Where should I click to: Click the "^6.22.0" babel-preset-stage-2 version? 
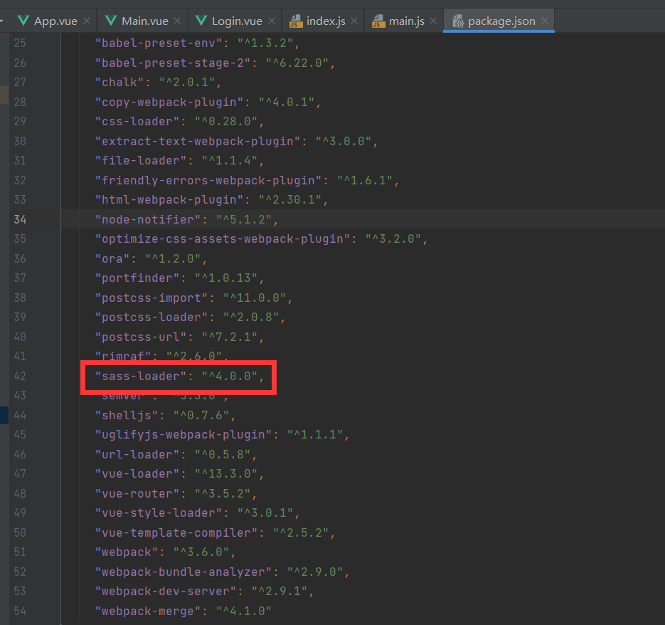pos(297,63)
